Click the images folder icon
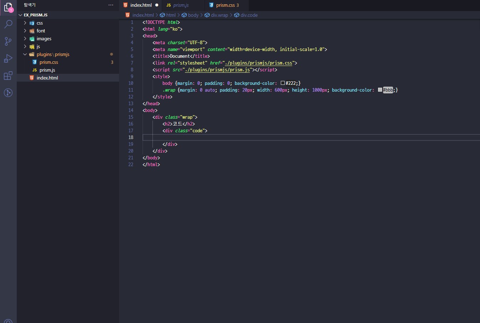This screenshot has width=480, height=323. click(32, 39)
